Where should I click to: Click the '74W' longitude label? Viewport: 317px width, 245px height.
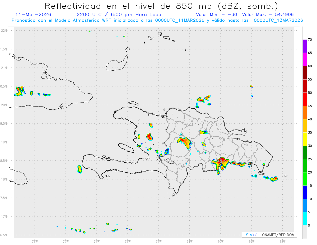pyautogui.click(x=97, y=241)
